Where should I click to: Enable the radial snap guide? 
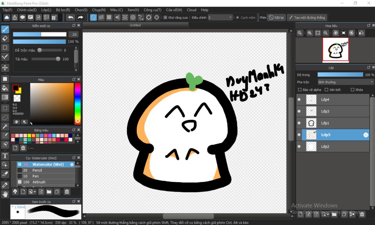(x=125, y=18)
